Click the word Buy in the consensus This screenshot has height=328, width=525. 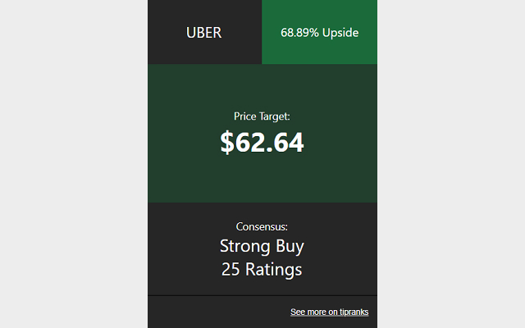tap(290, 247)
